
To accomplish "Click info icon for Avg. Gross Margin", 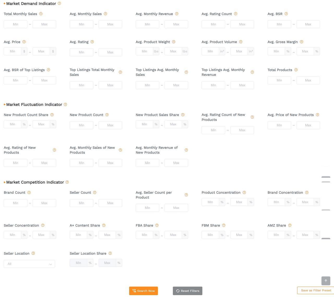I will (x=301, y=42).
